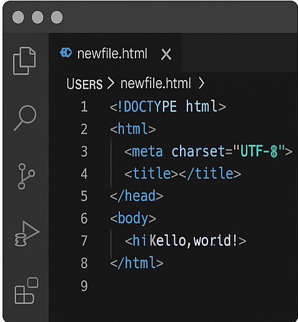Click line number 9 in gutter
The image size is (298, 322).
84,286
